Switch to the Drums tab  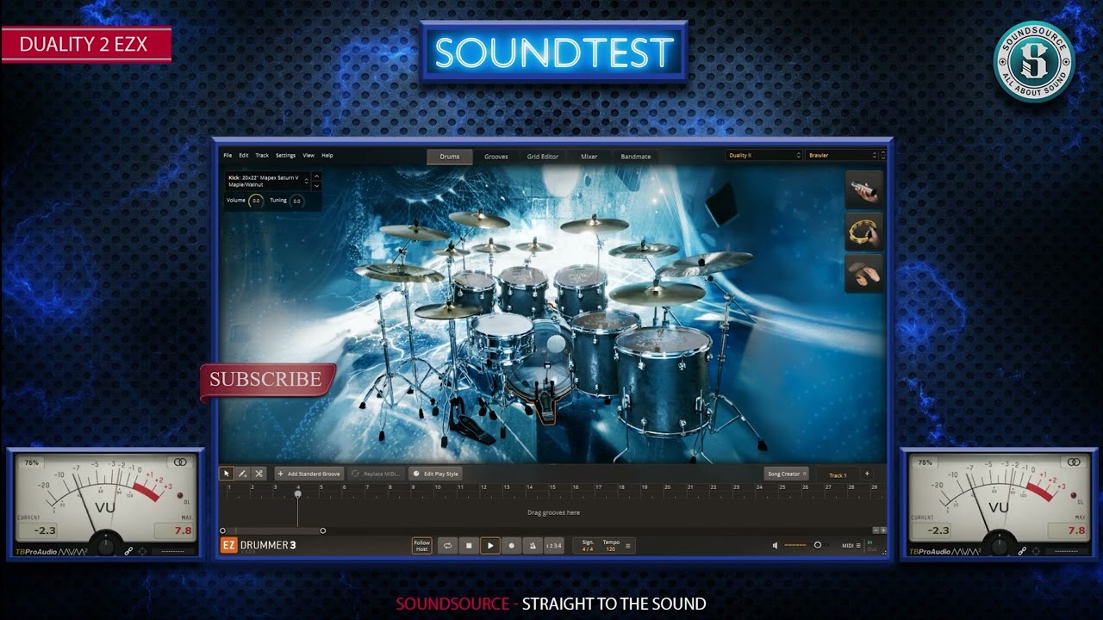click(450, 156)
